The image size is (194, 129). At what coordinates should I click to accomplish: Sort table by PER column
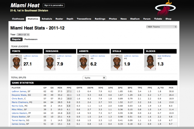click(x=171, y=88)
